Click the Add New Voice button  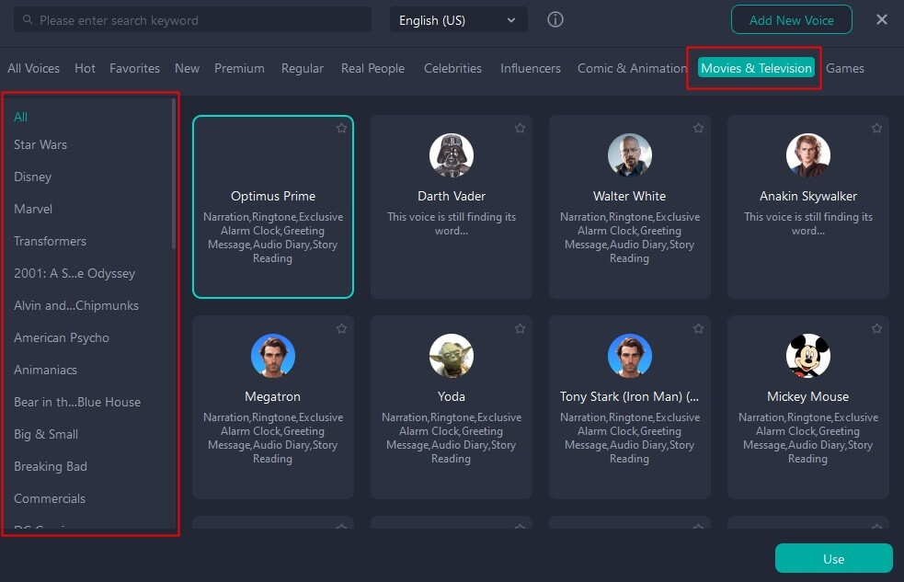pyautogui.click(x=791, y=20)
